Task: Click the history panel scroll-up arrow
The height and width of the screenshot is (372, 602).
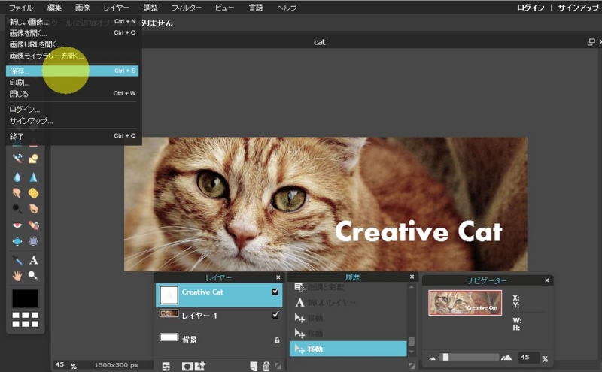Action: [412, 286]
